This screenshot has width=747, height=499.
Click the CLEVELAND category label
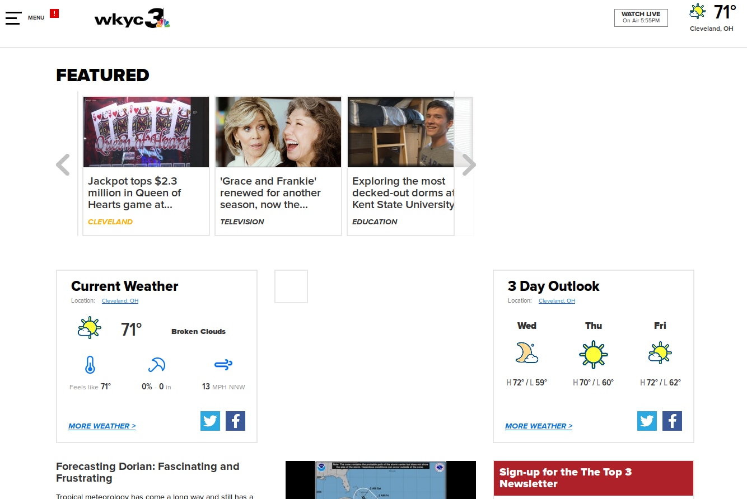pyautogui.click(x=110, y=222)
